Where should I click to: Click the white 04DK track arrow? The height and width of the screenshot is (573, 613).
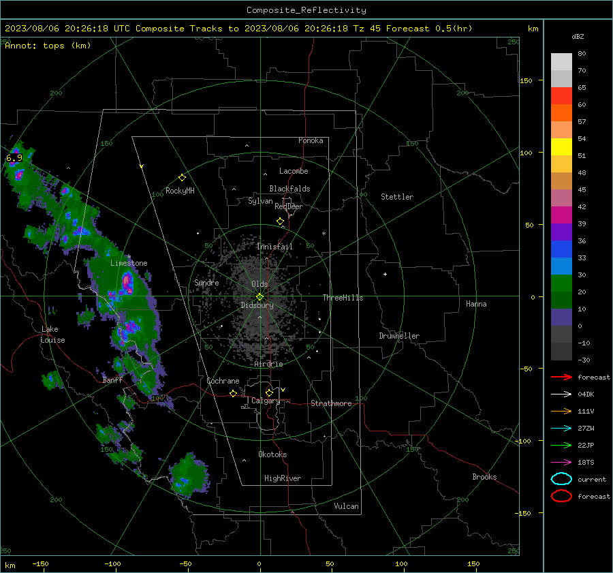561,394
